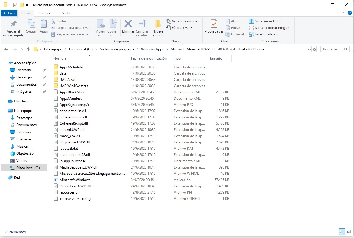Click Copiar ruta de acceso
The width and height of the screenshot is (354, 238).
(70, 28)
